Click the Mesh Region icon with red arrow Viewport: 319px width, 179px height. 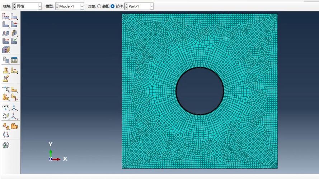coord(14,24)
